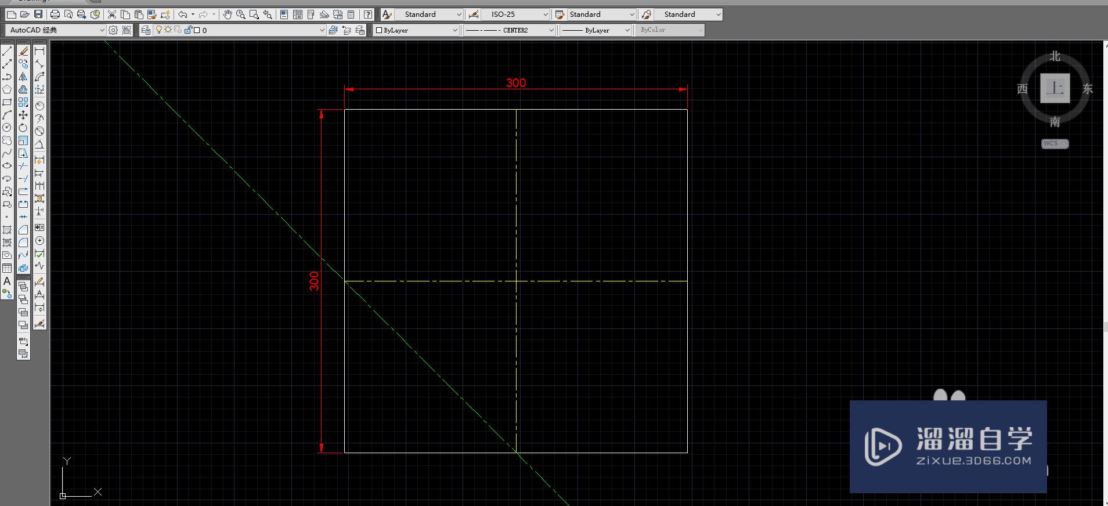The width and height of the screenshot is (1108, 506).
Task: Select the Circle draw tool
Action: (x=7, y=127)
